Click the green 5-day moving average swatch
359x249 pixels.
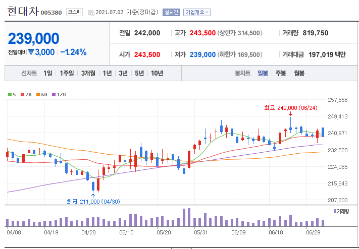[10, 95]
